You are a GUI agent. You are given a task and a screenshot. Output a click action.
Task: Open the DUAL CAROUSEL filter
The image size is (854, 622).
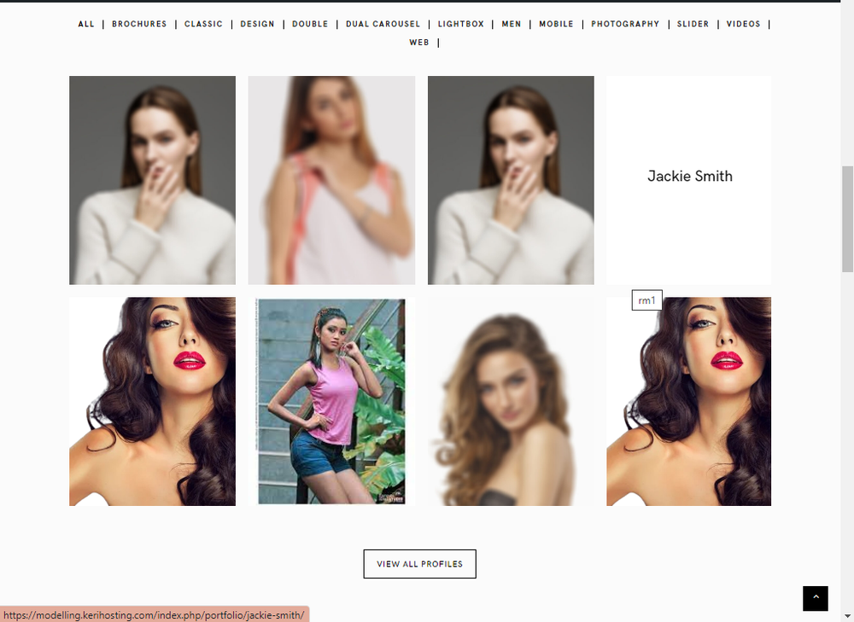pos(383,24)
